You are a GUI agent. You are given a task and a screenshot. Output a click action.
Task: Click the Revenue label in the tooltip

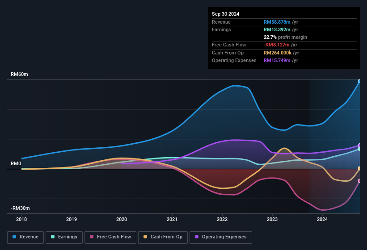point(221,22)
